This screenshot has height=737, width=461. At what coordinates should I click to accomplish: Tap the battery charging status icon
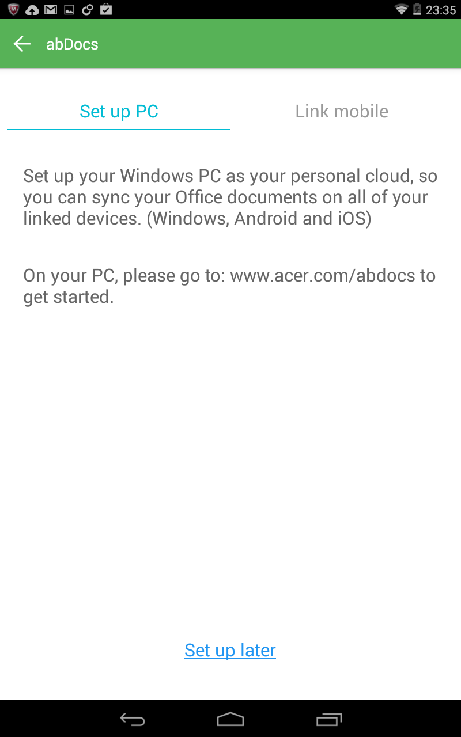point(417,9)
